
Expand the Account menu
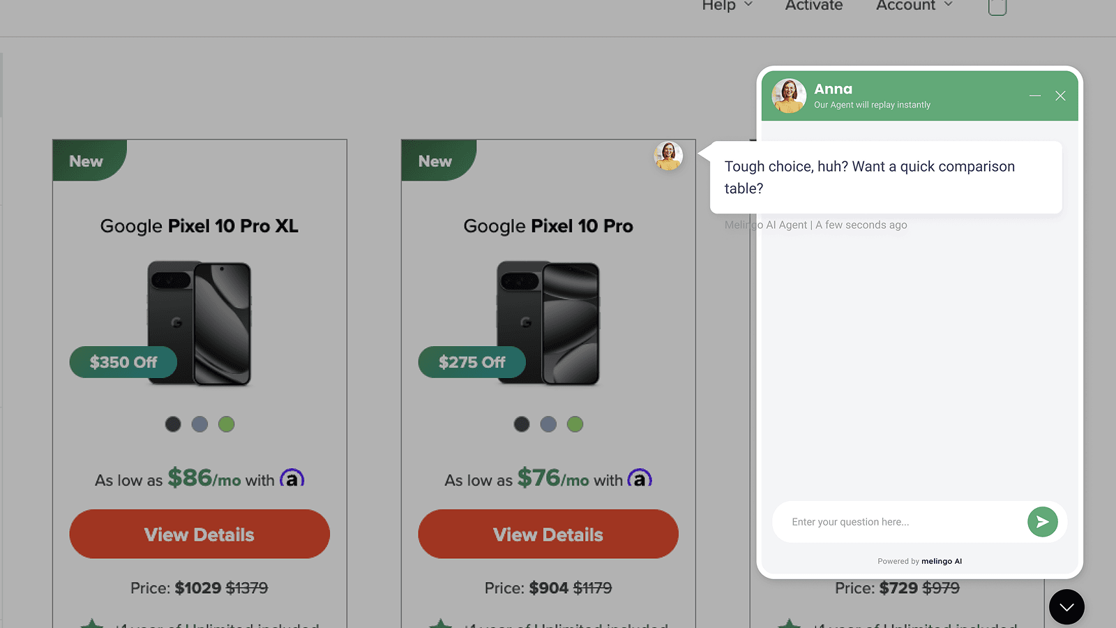[914, 6]
